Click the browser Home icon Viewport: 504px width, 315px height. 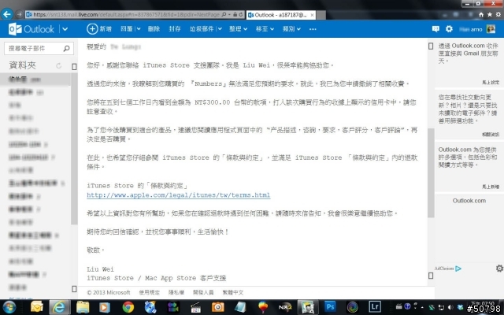click(x=481, y=14)
